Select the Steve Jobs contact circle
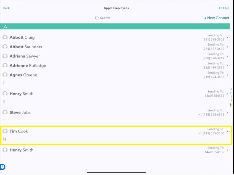Image resolution: width=234 pixels, height=175 pixels. pyautogui.click(x=5, y=112)
